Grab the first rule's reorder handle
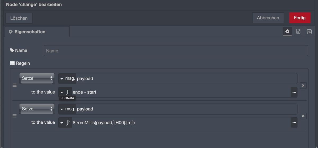 (15, 85)
